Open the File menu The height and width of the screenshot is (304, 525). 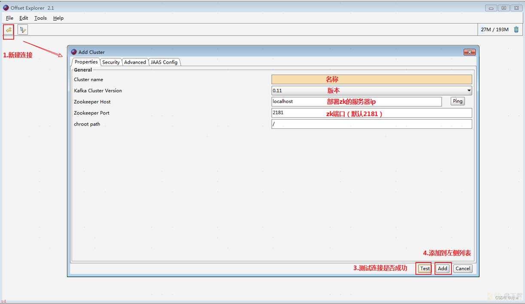[x=9, y=18]
